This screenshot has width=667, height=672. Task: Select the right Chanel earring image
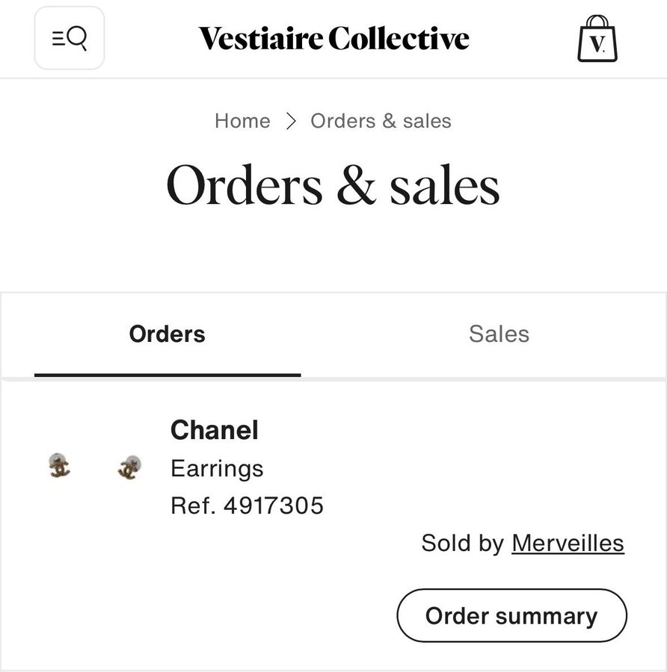tap(129, 467)
